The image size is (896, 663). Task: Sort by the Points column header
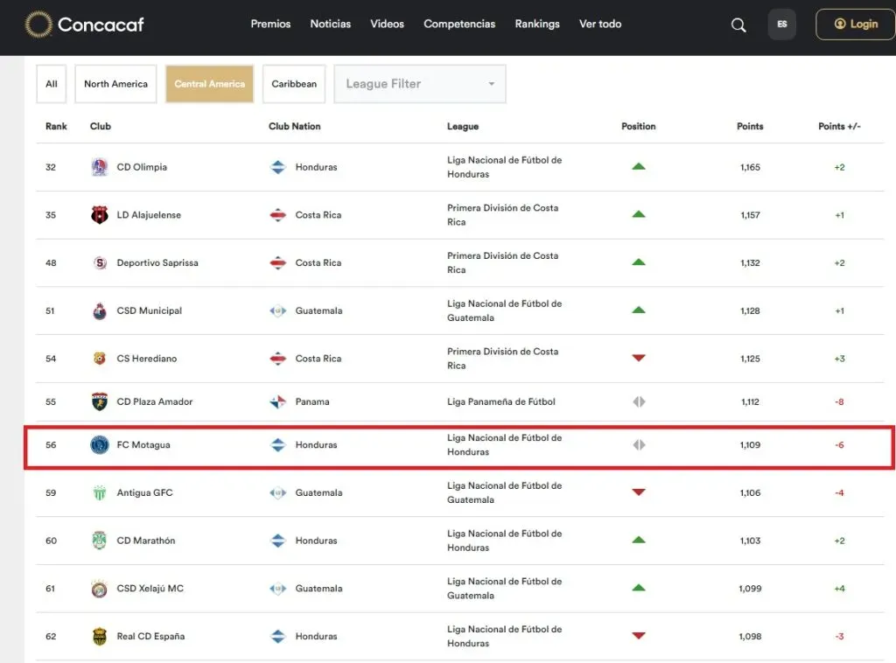click(750, 127)
